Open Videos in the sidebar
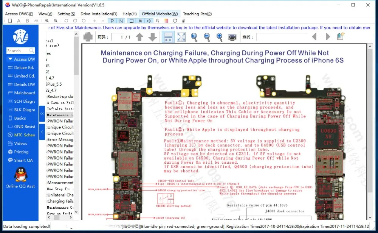378x233 pixels. (17, 143)
